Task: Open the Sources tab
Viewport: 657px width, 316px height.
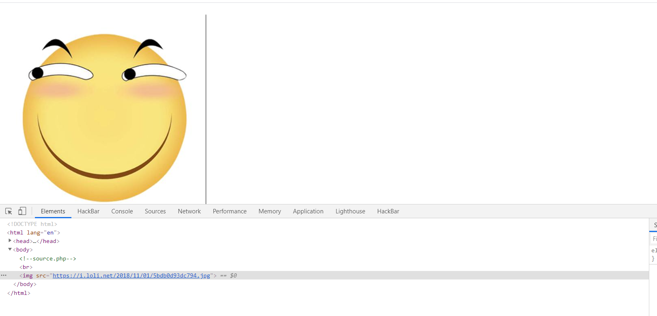Action: (x=155, y=211)
